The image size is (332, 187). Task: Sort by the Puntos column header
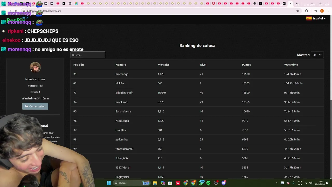[x=246, y=65]
